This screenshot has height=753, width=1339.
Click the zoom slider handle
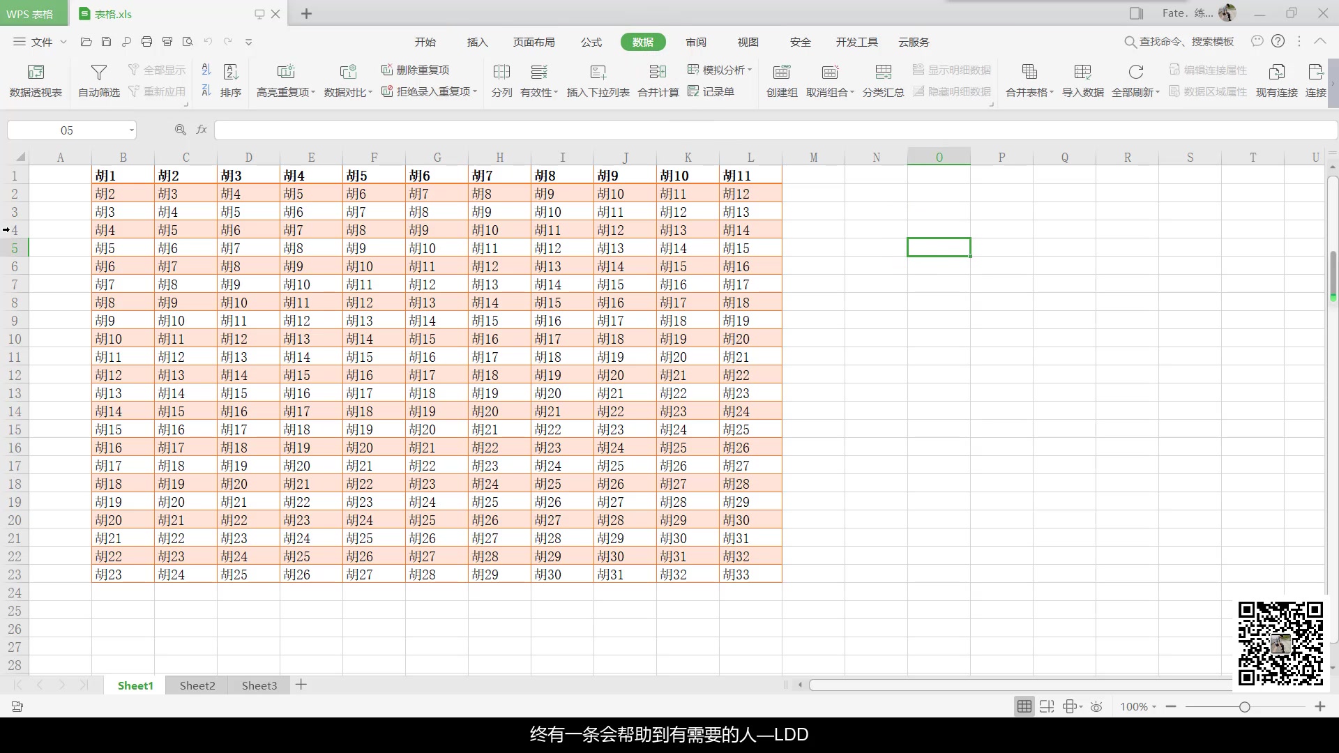pyautogui.click(x=1244, y=707)
